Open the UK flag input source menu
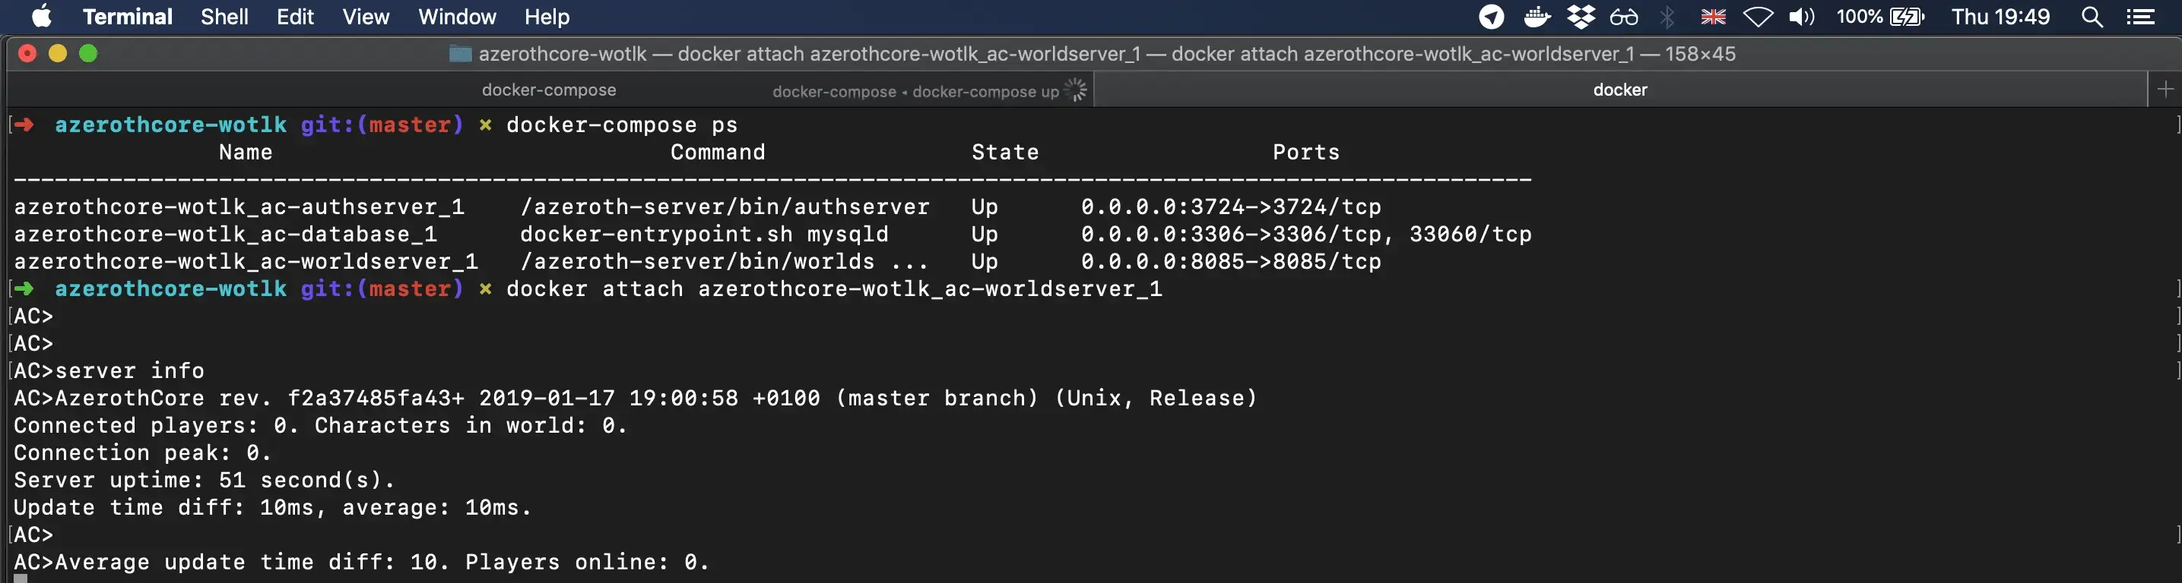The width and height of the screenshot is (2182, 583). click(x=1713, y=17)
